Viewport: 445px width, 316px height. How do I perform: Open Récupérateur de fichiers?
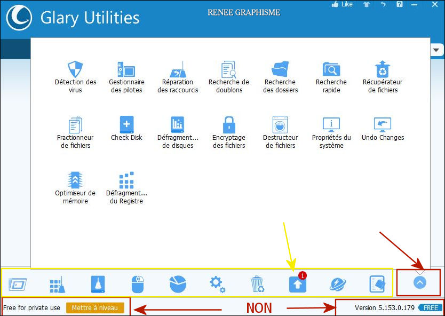[x=382, y=77]
